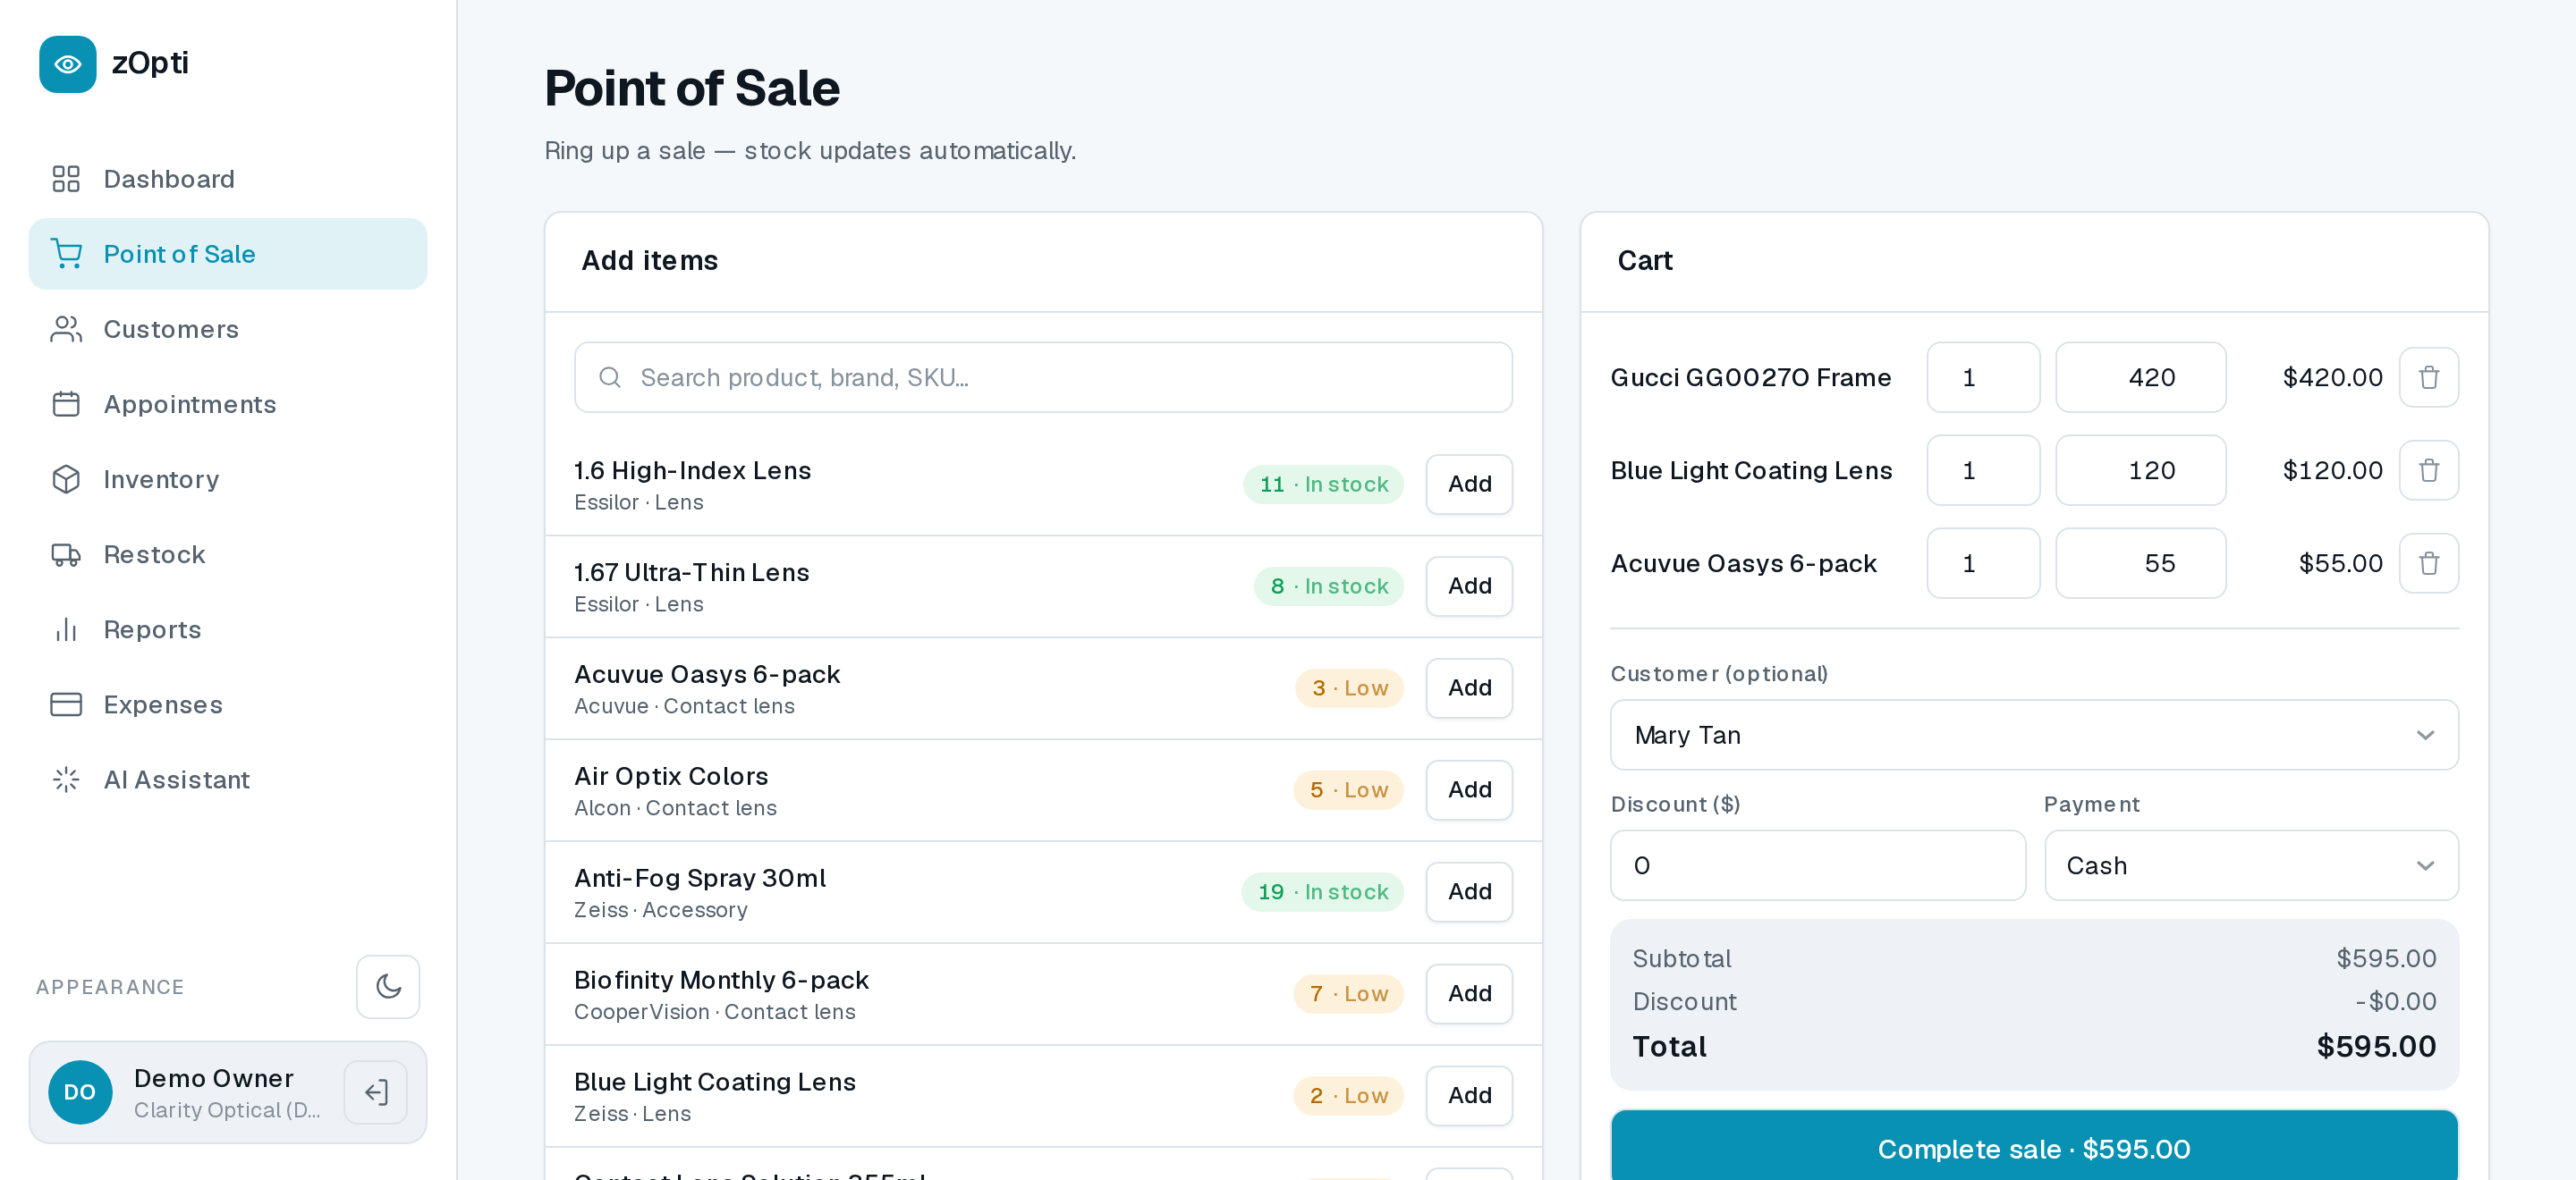Screen dimensions: 2576x1180
Task: Click the '11 · In stock' badge
Action: tap(1323, 484)
